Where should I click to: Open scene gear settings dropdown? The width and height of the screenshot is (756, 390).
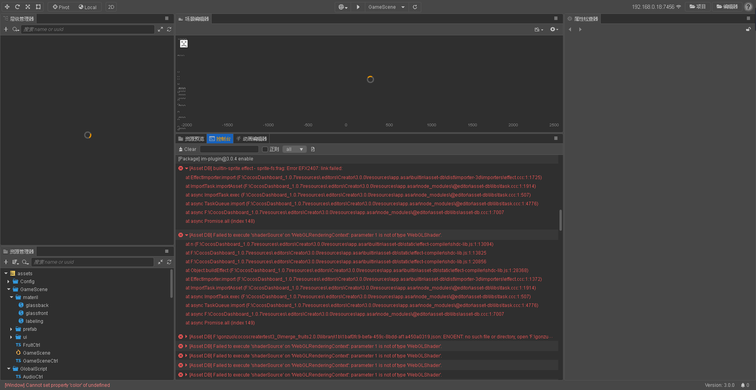tap(554, 29)
